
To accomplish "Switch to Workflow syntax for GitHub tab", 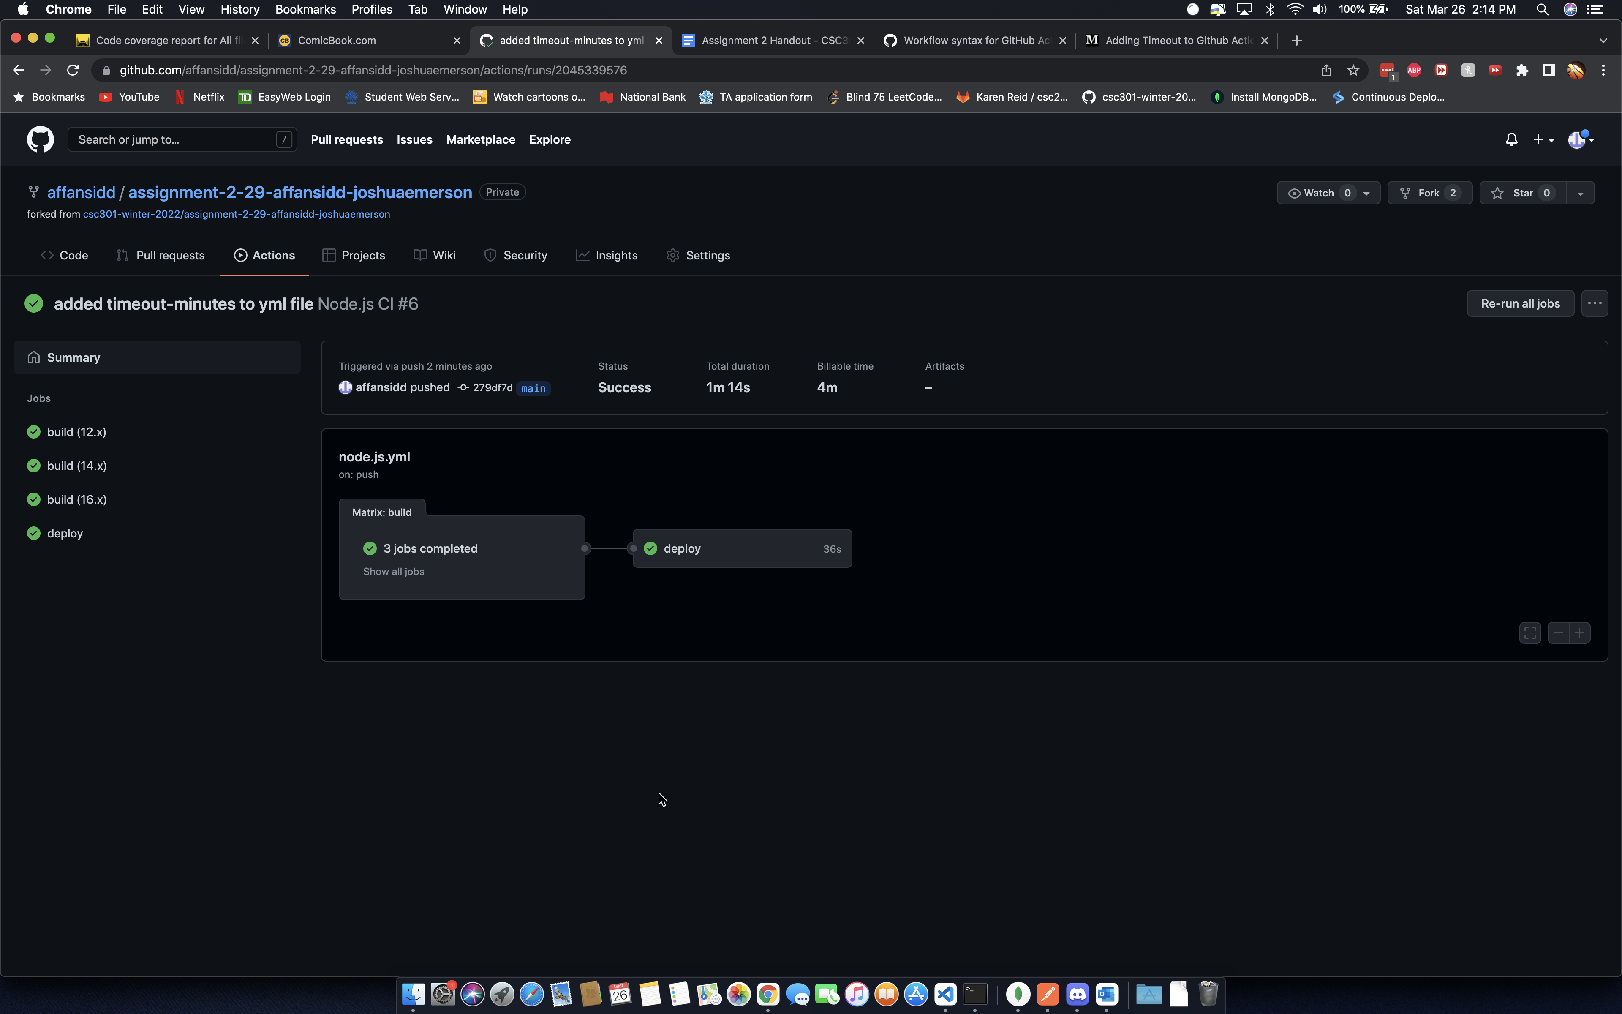I will [975, 40].
